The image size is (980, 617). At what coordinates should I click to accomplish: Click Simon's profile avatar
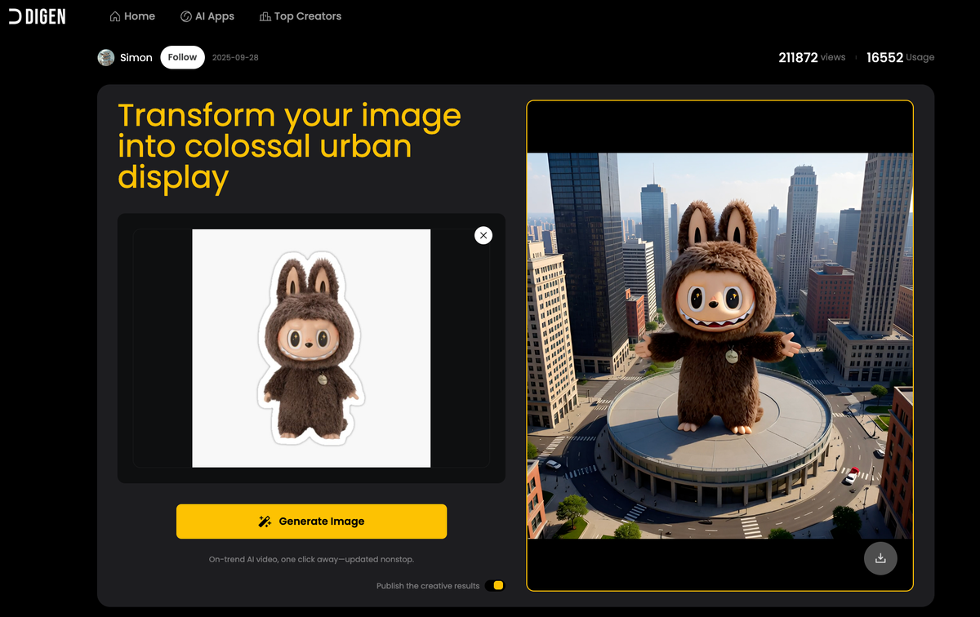click(106, 57)
